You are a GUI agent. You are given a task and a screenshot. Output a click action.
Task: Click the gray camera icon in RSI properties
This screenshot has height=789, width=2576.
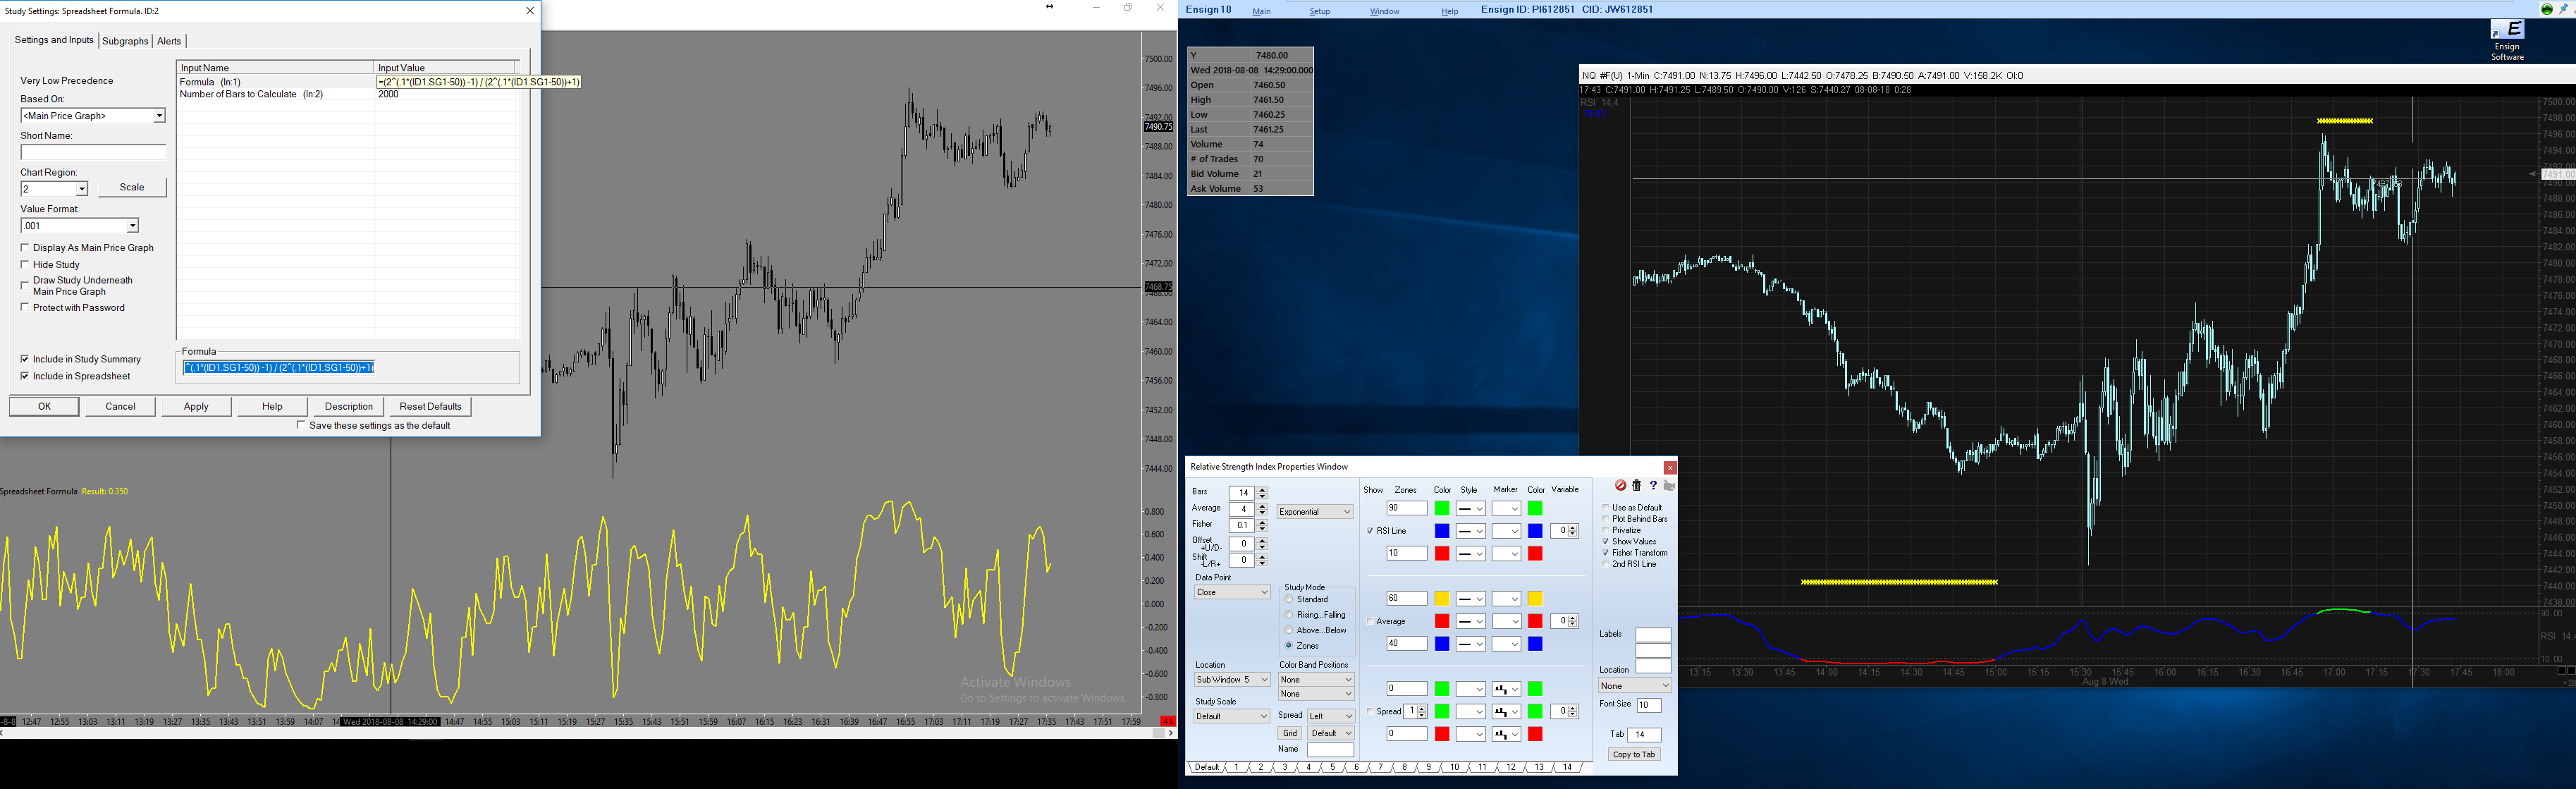coord(1669,485)
